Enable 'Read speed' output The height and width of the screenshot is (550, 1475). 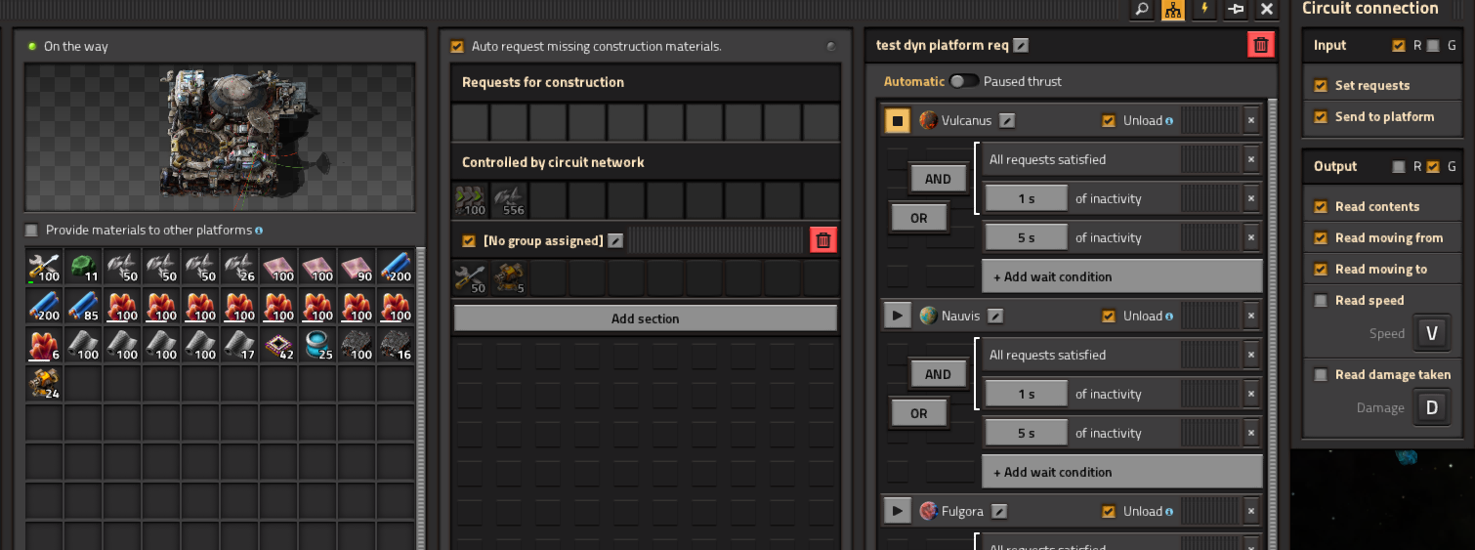click(1321, 301)
